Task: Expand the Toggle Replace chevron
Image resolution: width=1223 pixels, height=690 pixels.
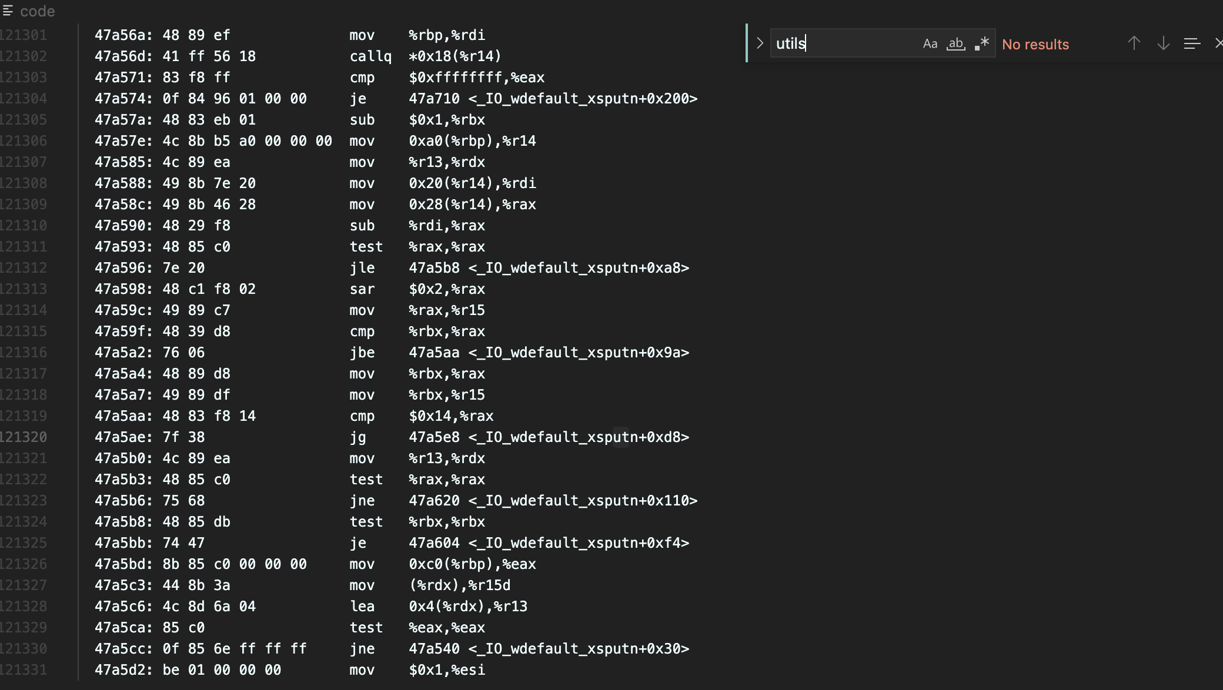Action: coord(760,43)
